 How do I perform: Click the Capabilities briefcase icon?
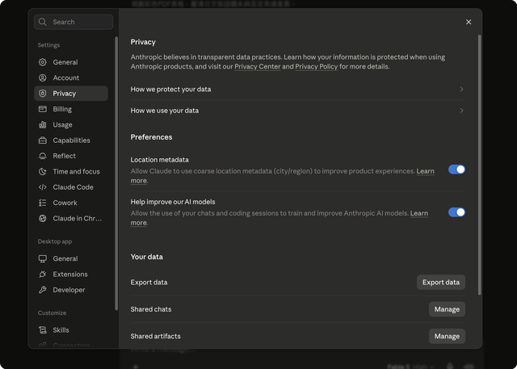tap(43, 140)
